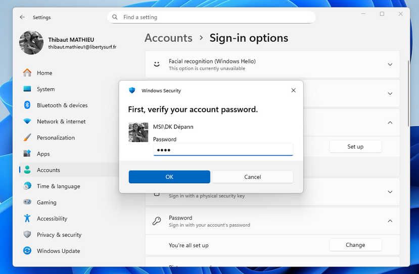Click the vertical scrollbar of Settings
Image resolution: width=419 pixels, height=274 pixels.
pyautogui.click(x=408, y=93)
